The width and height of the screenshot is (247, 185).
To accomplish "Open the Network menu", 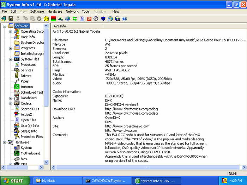I will pyautogui.click(x=72, y=12).
